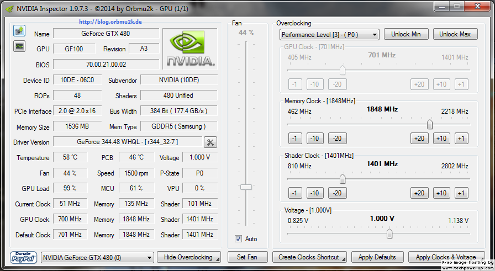The height and width of the screenshot is (271, 495).
Task: Click the Name field showing GeForce GTX 480
Action: 106,34
